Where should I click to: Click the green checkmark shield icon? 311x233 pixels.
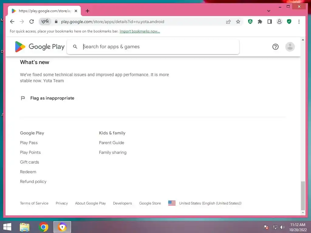pyautogui.click(x=289, y=22)
